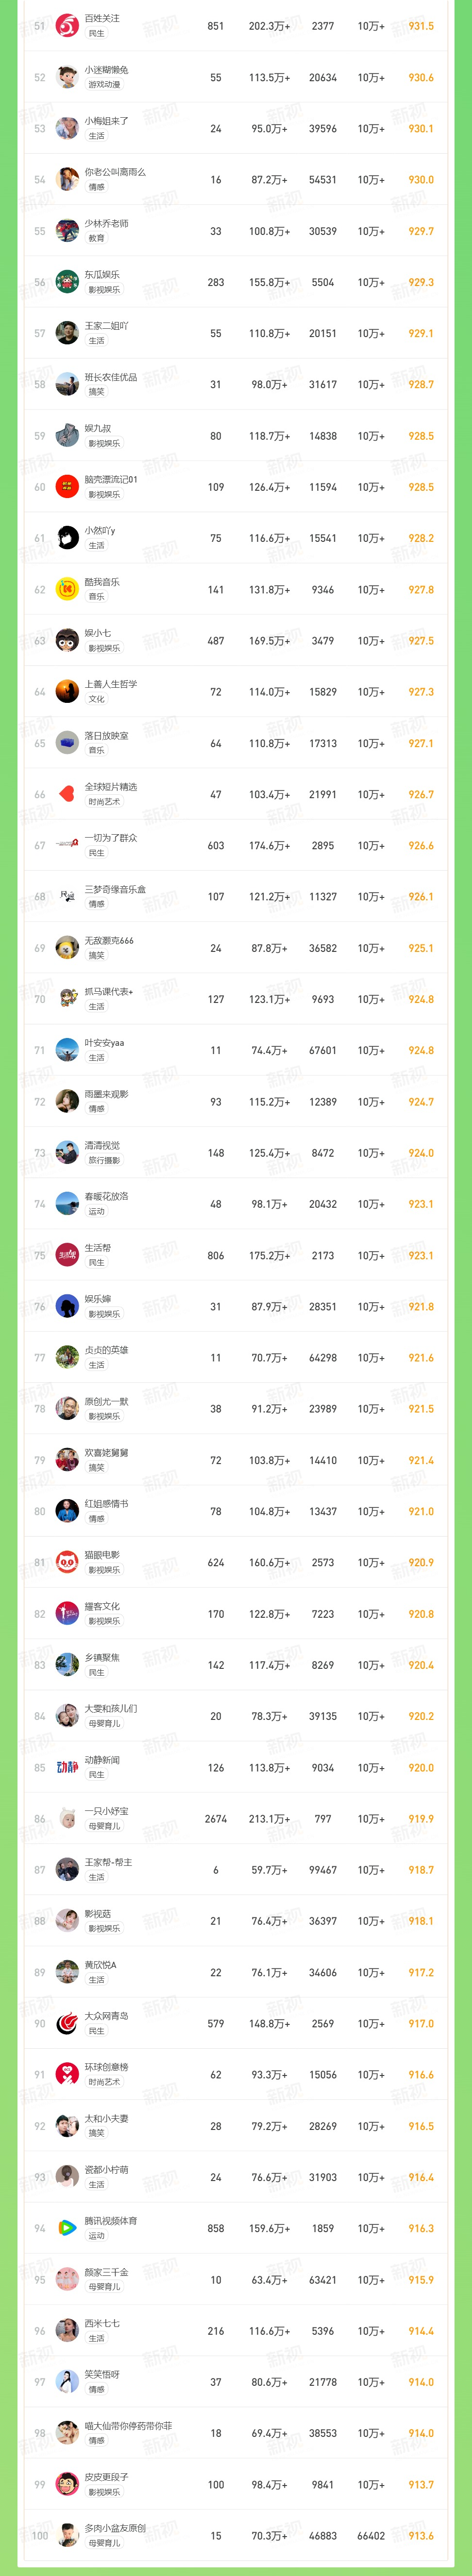The image size is (472, 2576).
Task: Select the 生活帮 round logo avatar
Action: pyautogui.click(x=67, y=1255)
